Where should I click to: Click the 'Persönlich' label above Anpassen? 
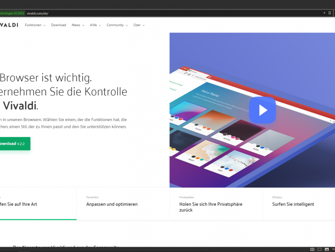click(x=92, y=197)
